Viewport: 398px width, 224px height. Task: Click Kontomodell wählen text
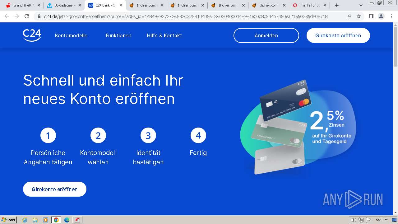click(x=98, y=157)
